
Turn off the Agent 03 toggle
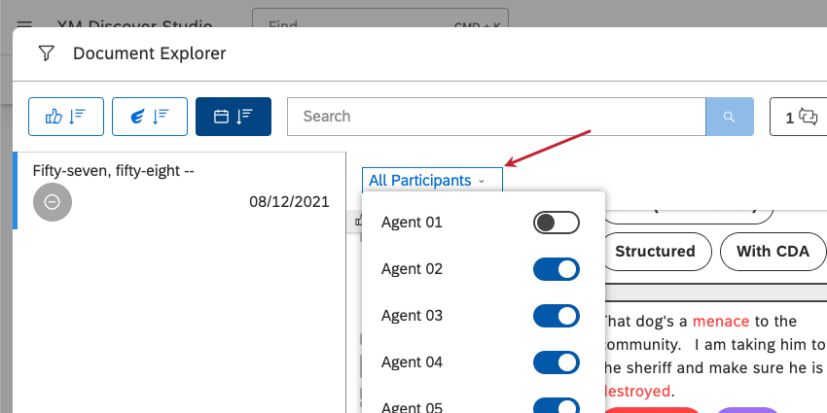tap(556, 316)
